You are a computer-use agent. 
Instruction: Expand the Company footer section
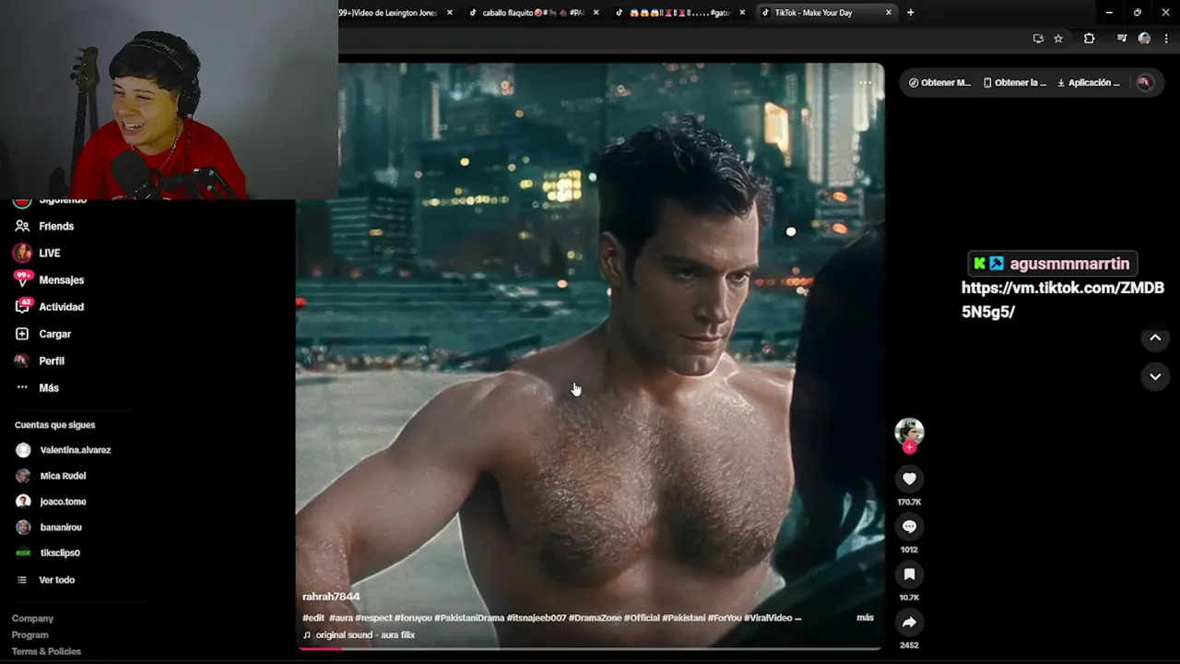coord(32,619)
